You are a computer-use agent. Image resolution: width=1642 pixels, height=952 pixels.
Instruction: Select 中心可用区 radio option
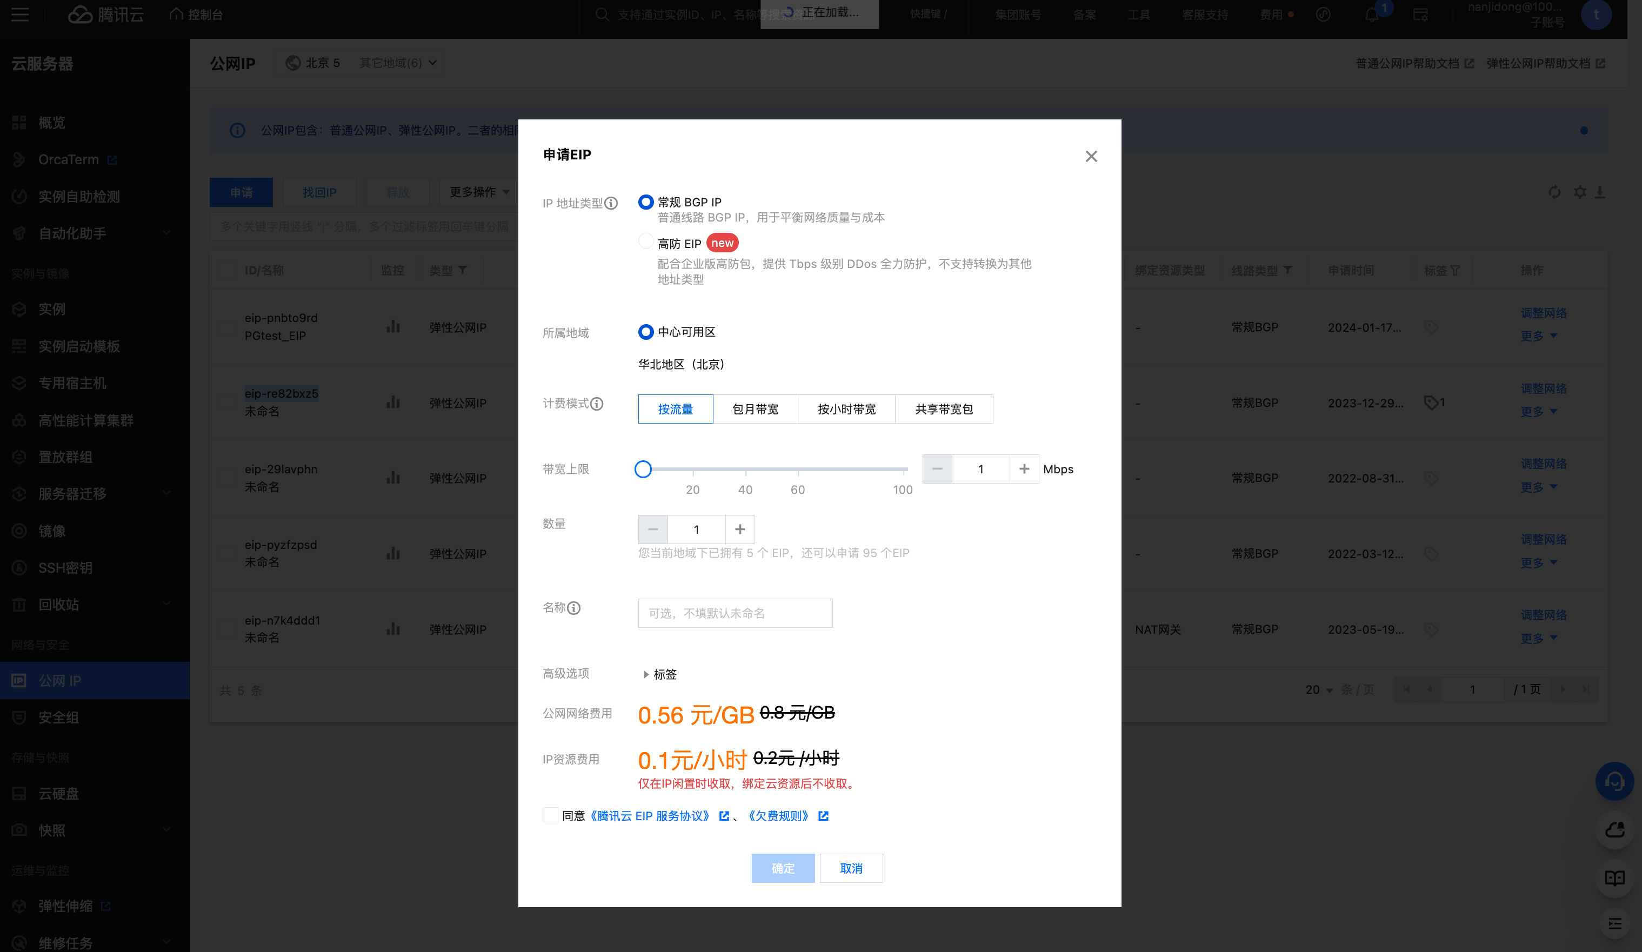645,332
